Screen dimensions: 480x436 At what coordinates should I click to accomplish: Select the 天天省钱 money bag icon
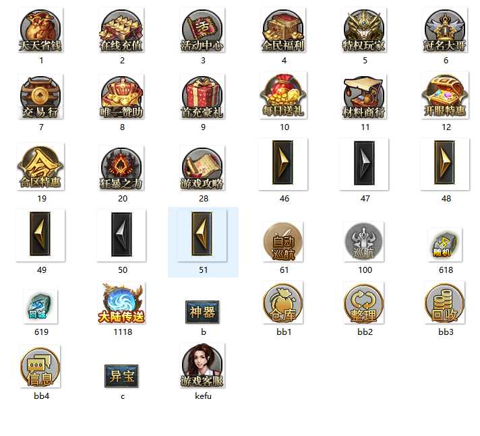(40, 30)
